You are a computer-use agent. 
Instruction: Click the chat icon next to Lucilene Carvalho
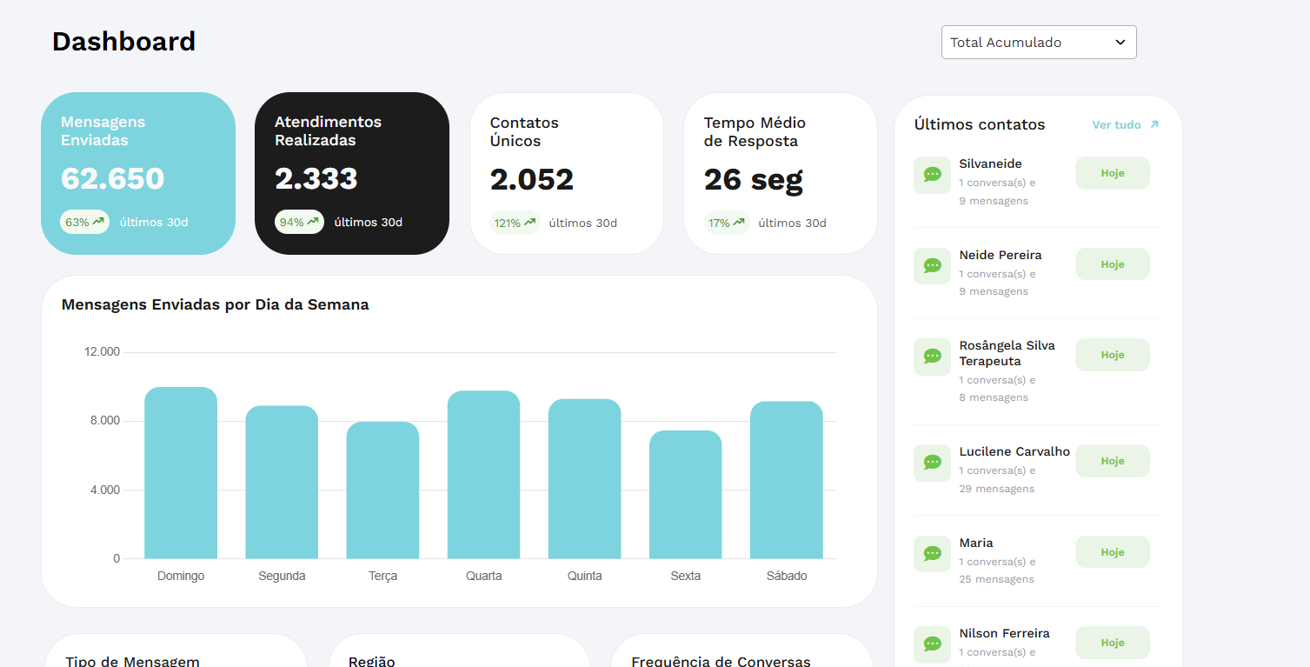(x=932, y=463)
